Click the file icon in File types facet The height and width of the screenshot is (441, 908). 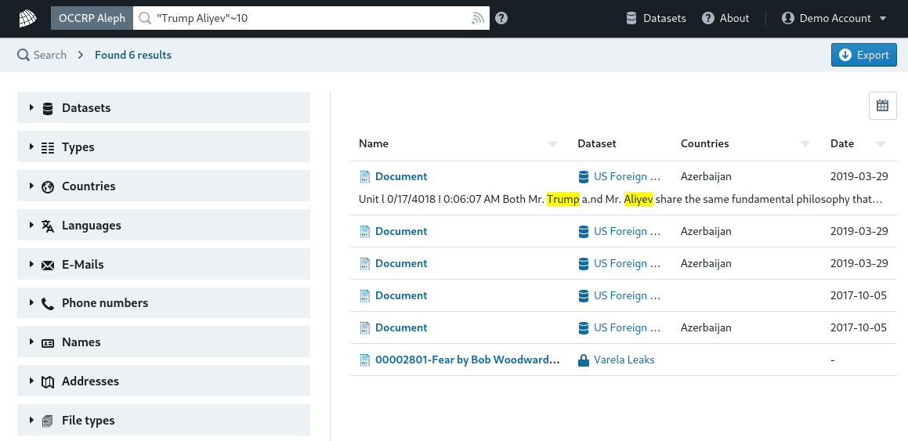(48, 421)
